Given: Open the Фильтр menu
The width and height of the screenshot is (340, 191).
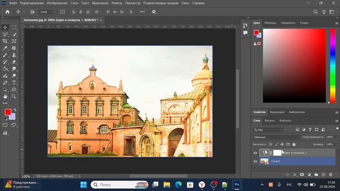Looking at the screenshot, I should 117,3.
